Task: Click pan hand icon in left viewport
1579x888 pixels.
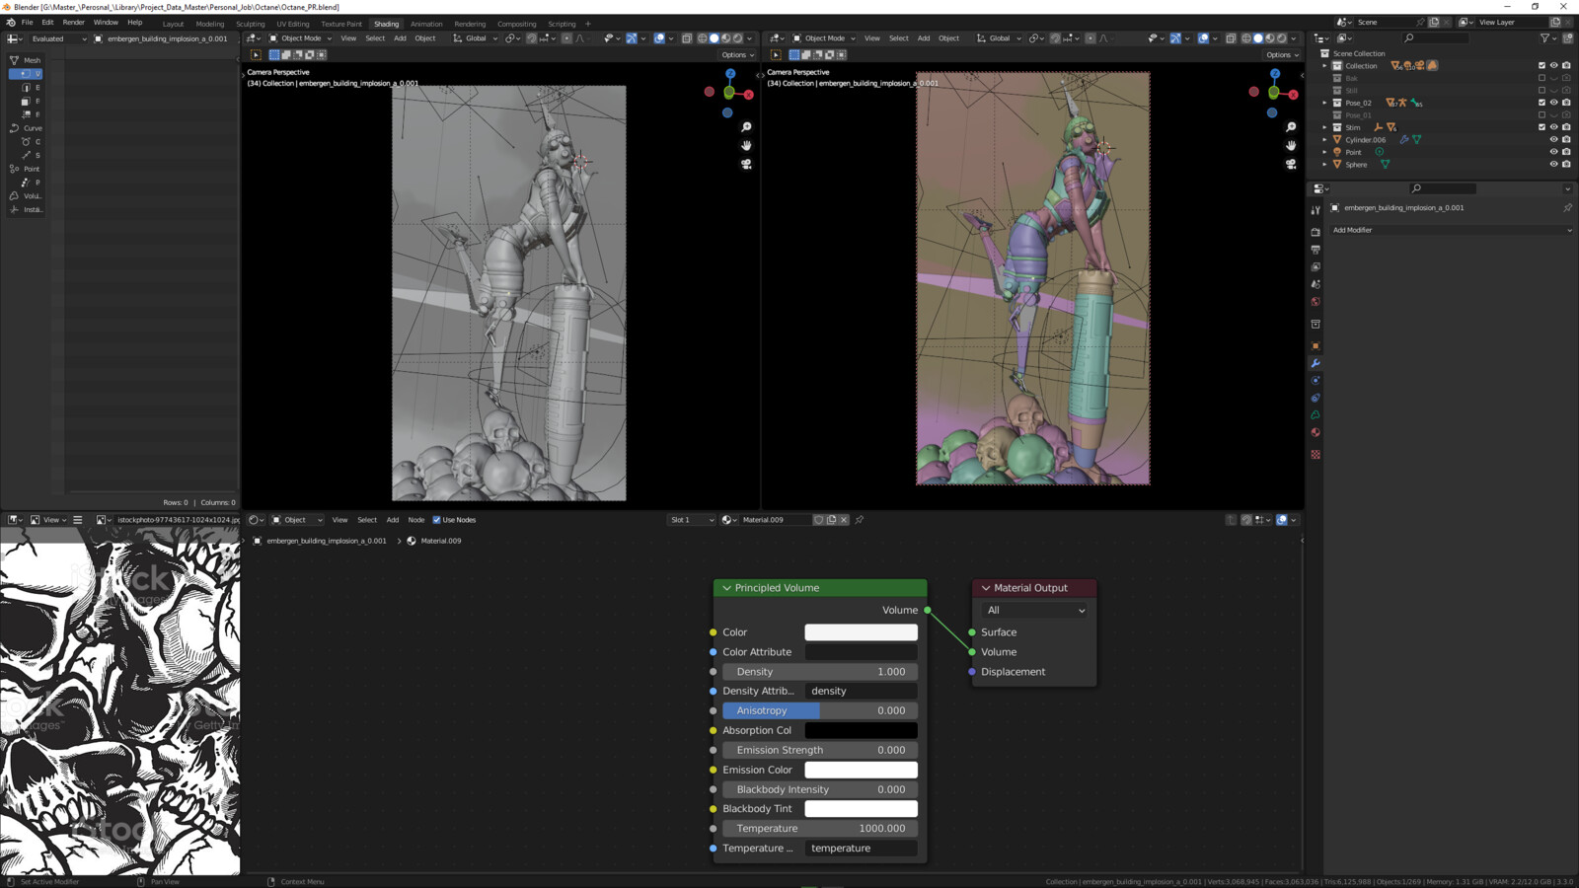Action: pyautogui.click(x=746, y=145)
